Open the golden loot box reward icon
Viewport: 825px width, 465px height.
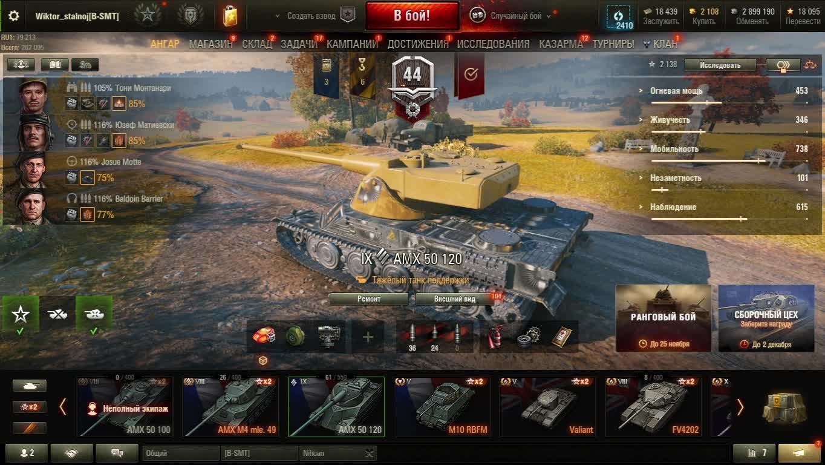pyautogui.click(x=230, y=16)
